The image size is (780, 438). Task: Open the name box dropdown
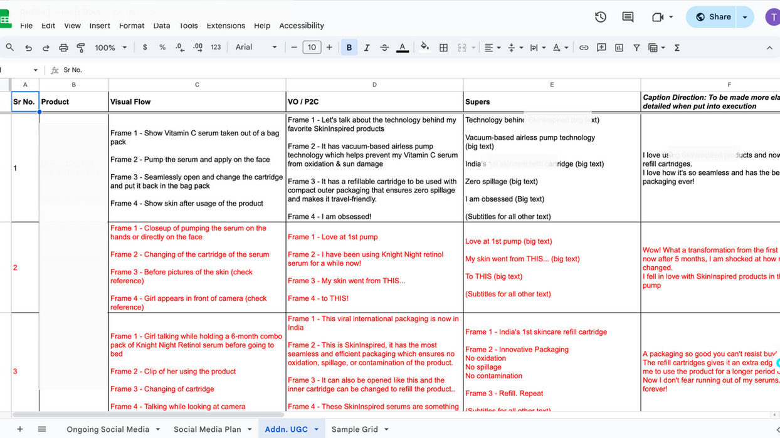(35, 70)
